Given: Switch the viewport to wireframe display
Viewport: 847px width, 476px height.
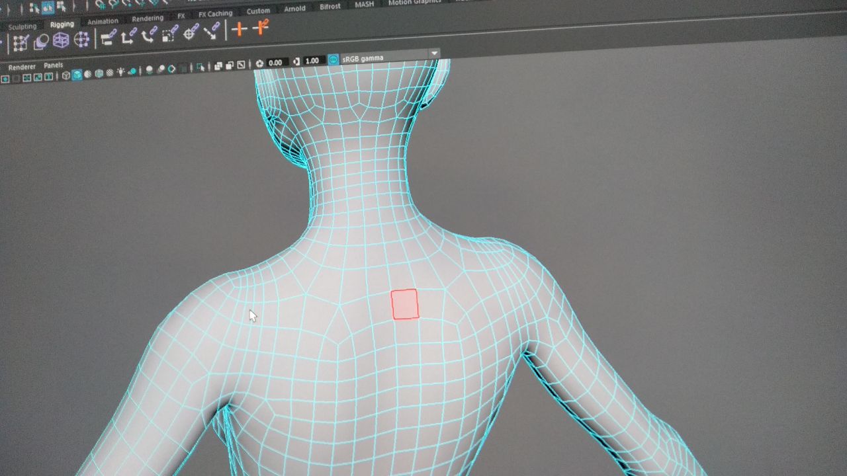Looking at the screenshot, I should point(66,75).
